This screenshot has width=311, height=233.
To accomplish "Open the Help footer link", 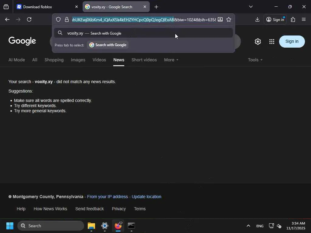I will click(x=21, y=209).
